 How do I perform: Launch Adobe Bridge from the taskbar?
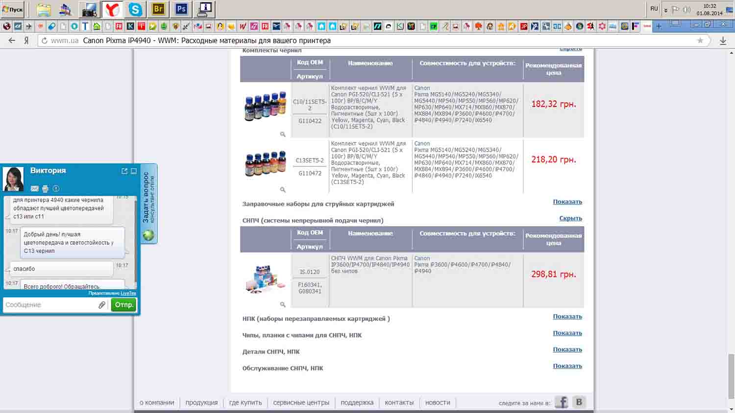pyautogui.click(x=158, y=9)
